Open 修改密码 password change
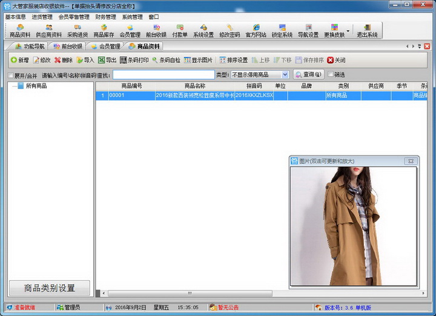Image resolution: width=436 pixels, height=316 pixels. [229, 31]
